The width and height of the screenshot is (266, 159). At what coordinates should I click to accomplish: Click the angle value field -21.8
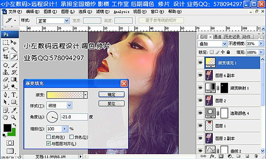pos(74,117)
